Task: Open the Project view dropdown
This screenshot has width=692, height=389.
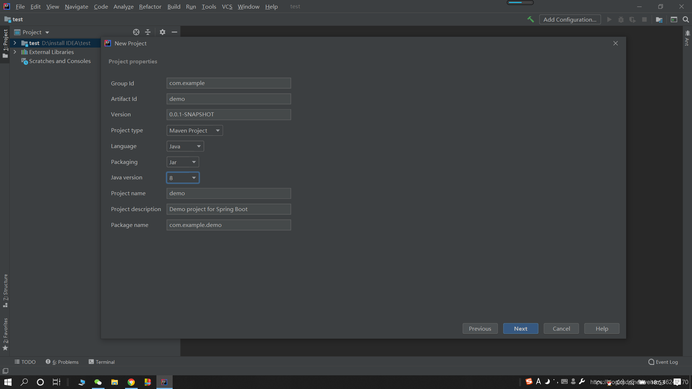Action: point(32,32)
